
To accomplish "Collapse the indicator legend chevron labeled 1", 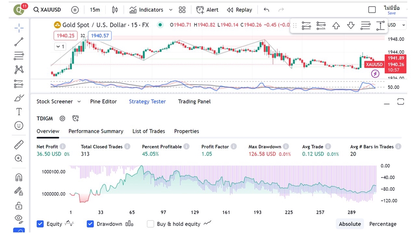I will [60, 47].
